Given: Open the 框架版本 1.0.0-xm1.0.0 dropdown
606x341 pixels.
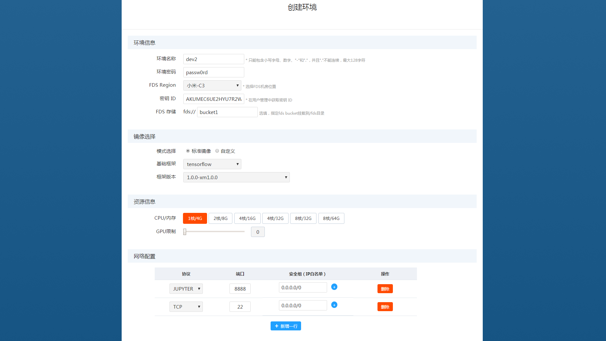Looking at the screenshot, I should click(x=237, y=177).
